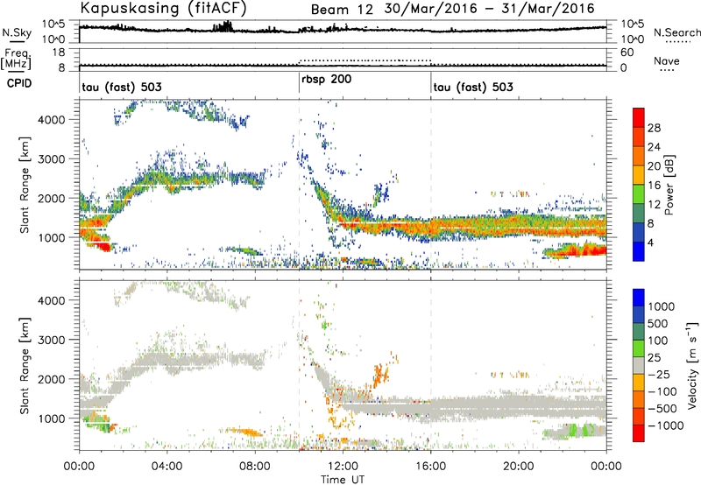Viewport: 701px width, 485px height.
Task: Click the 'Slant Range [km]' label of power panel
Action: click(25, 186)
